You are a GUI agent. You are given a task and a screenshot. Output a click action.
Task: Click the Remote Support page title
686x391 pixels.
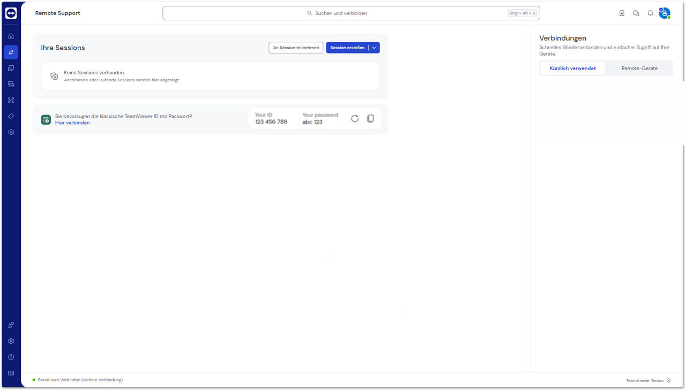click(58, 13)
